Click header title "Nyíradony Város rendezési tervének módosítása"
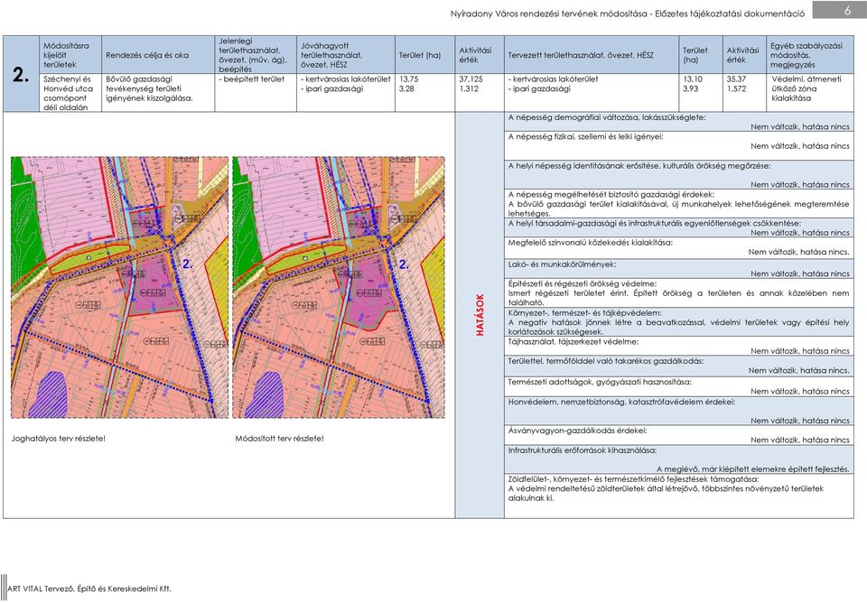 (x=548, y=14)
